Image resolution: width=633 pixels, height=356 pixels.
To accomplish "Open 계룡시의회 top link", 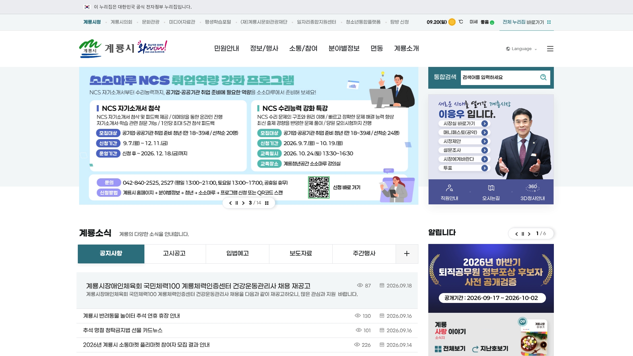I will coord(121,22).
